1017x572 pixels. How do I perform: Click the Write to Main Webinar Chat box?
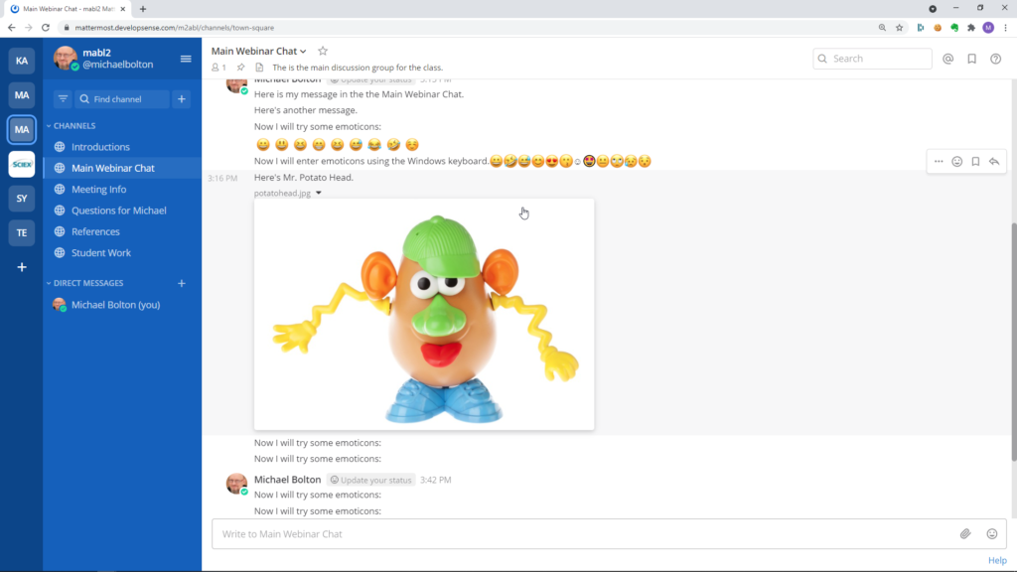(609, 533)
